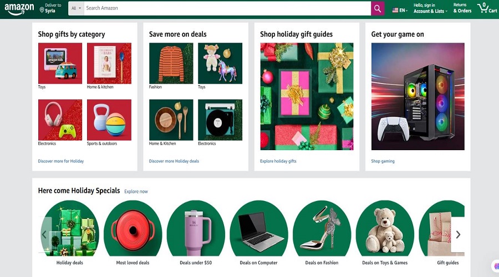Screen dimensions: 499x277
Task: Expand the All departments search dropdown
Action: (x=76, y=8)
